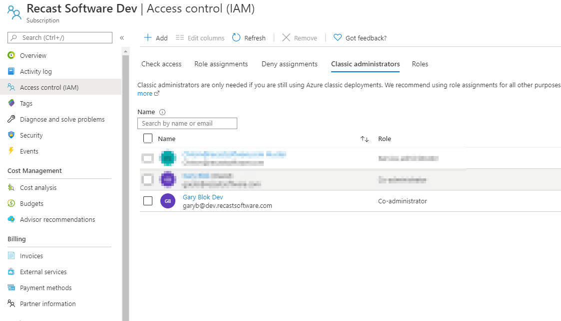This screenshot has height=321, width=561.
Task: Click the Add button
Action: pos(155,38)
